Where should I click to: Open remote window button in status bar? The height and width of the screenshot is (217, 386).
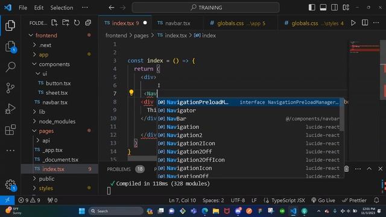[x=7, y=200]
